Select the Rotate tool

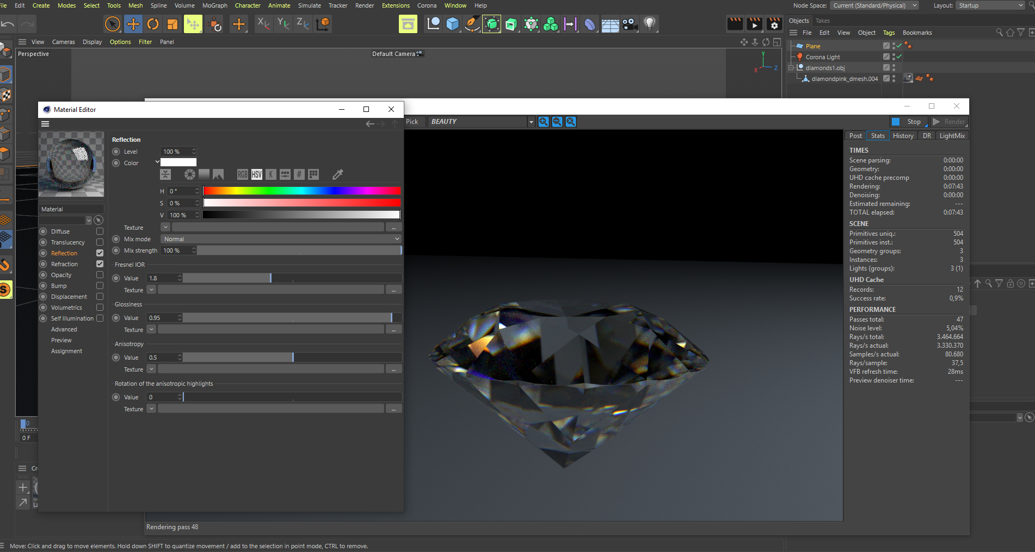tap(153, 24)
